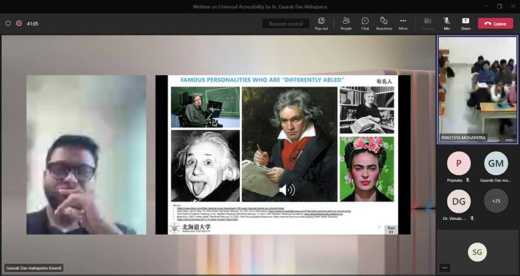The image size is (520, 276).
Task: Expand the +25 more participants
Action: (496, 201)
